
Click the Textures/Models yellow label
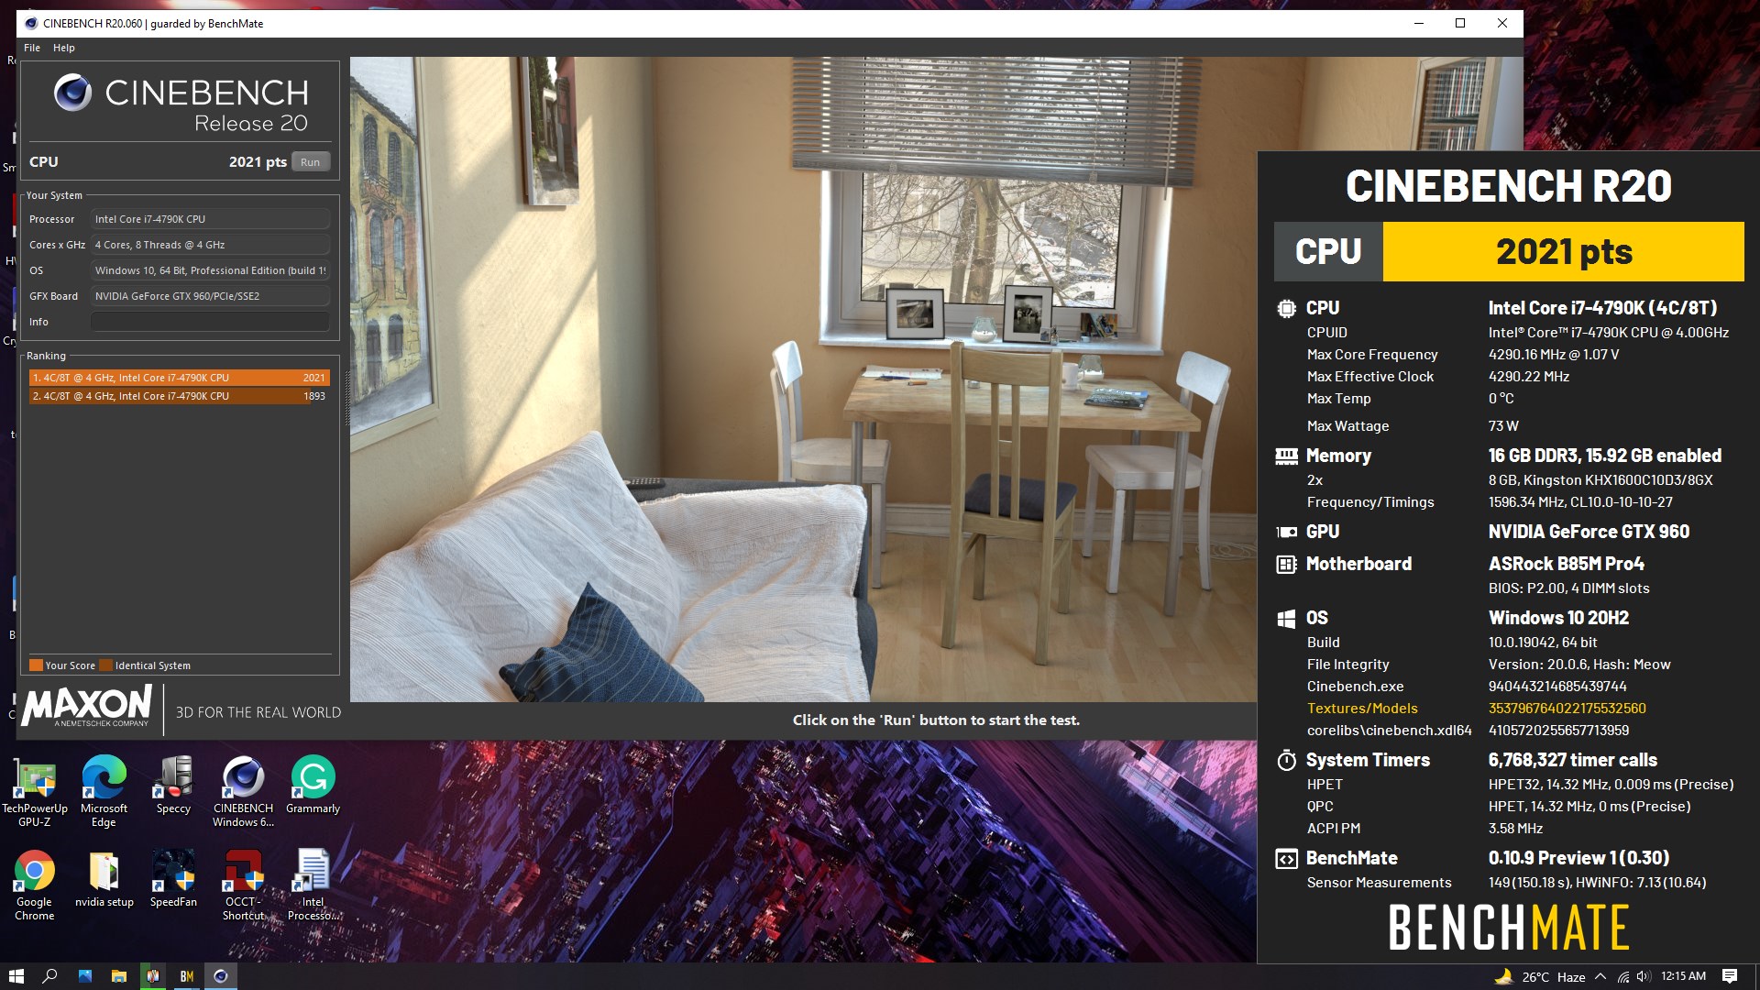point(1362,709)
